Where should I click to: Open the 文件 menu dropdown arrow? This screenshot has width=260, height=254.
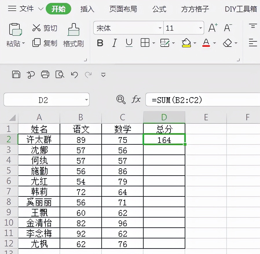[x=41, y=9]
